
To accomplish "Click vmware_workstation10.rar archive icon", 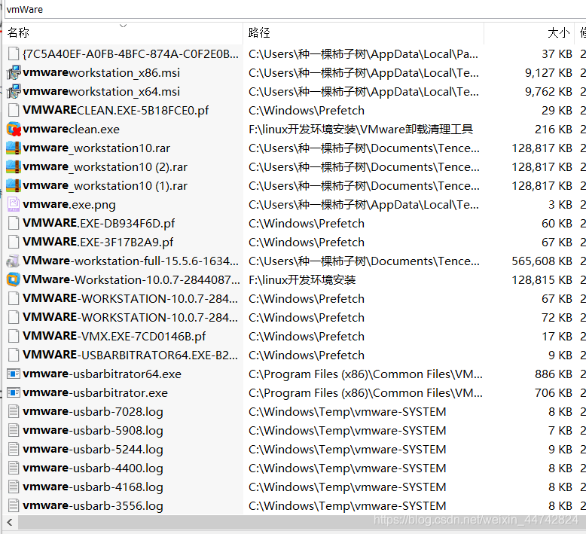I will pyautogui.click(x=14, y=148).
